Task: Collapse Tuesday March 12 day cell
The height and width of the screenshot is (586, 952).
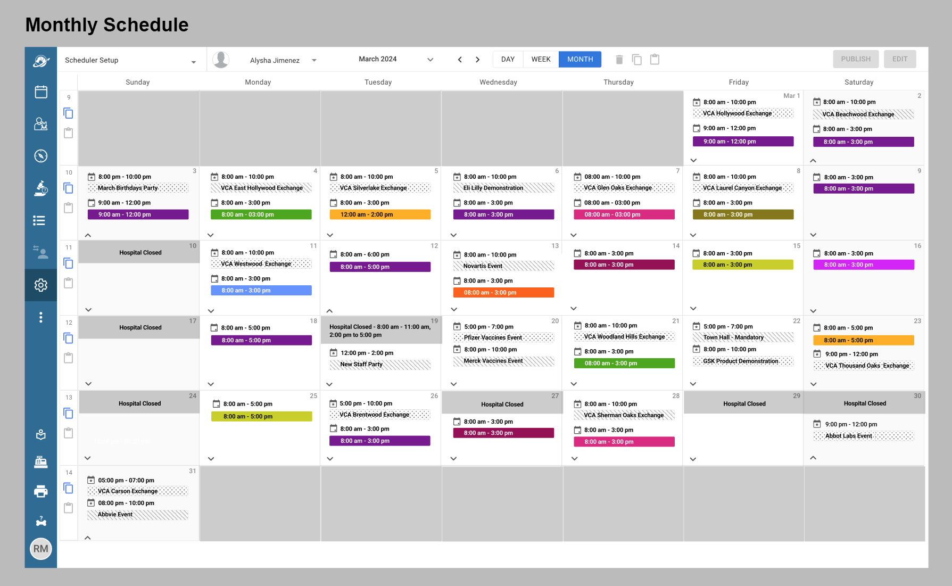Action: point(329,311)
